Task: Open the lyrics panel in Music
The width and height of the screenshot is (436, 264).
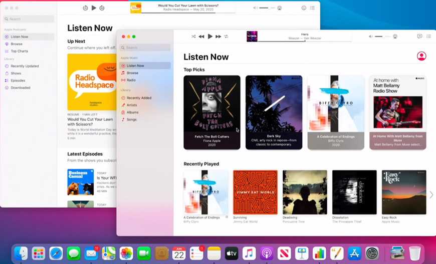Action: [x=419, y=36]
